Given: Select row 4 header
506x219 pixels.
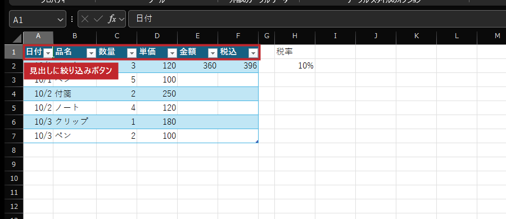Looking at the screenshot, I should coord(13,94).
